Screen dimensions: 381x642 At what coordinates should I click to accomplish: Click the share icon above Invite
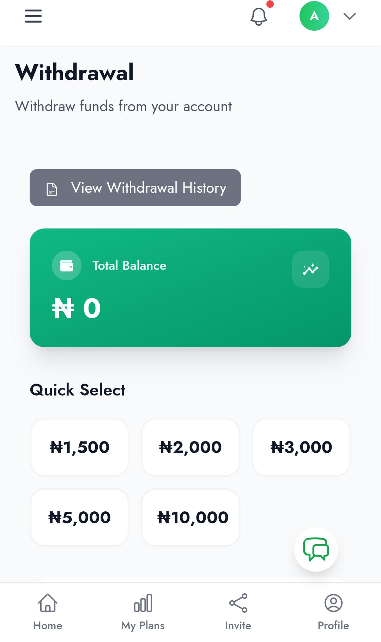[x=238, y=604]
